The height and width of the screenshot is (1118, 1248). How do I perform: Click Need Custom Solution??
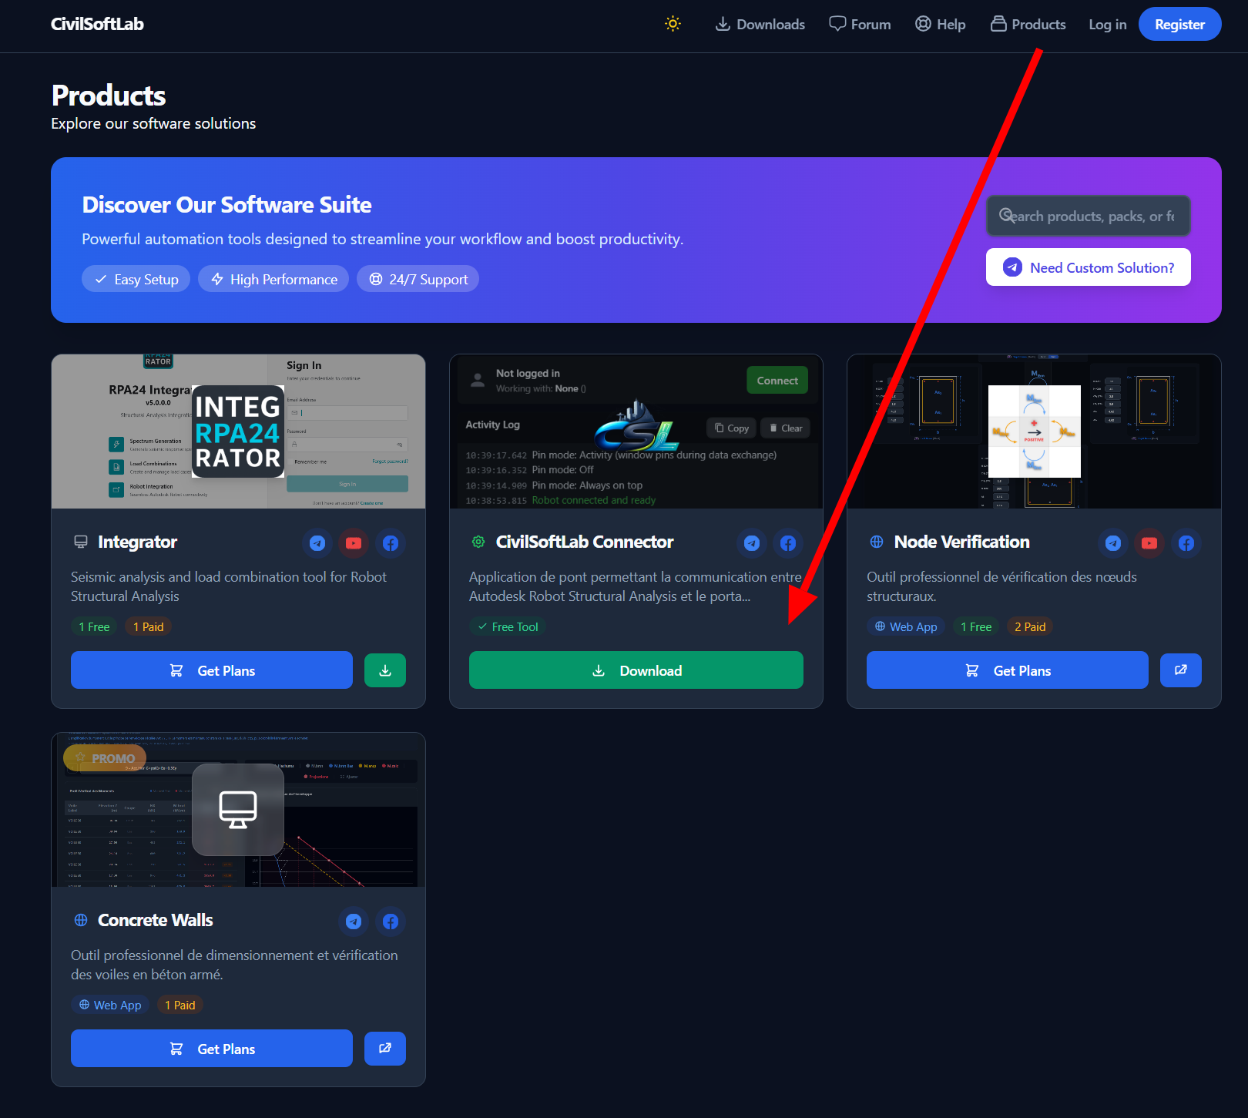tap(1088, 267)
